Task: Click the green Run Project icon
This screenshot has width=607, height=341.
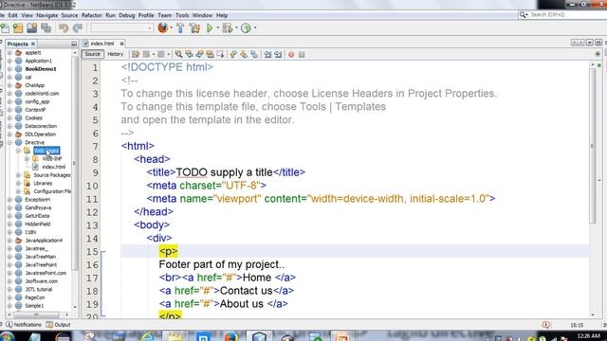Action: click(210, 27)
